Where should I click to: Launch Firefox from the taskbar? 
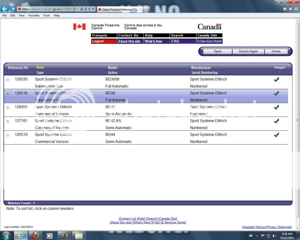(x=35, y=235)
